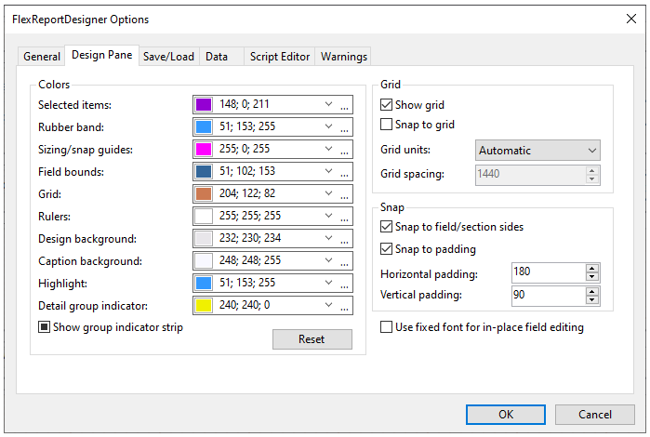Toggle Show group indicator strip checkbox
This screenshot has height=437, width=650.
pyautogui.click(x=44, y=327)
